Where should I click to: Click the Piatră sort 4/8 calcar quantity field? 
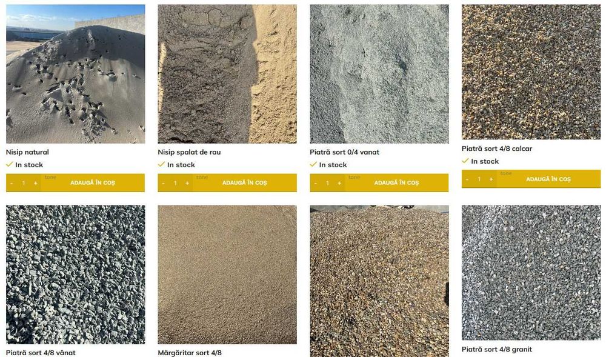479,179
